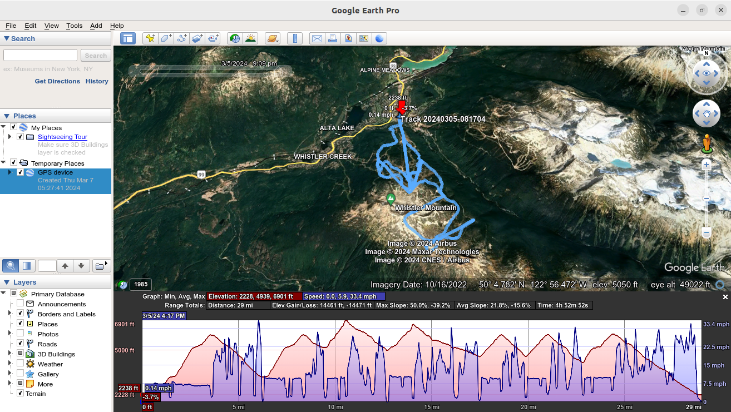Open the File menu

[x=11, y=26]
